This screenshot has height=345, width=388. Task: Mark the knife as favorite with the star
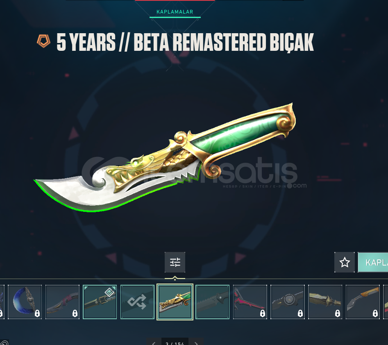click(345, 262)
